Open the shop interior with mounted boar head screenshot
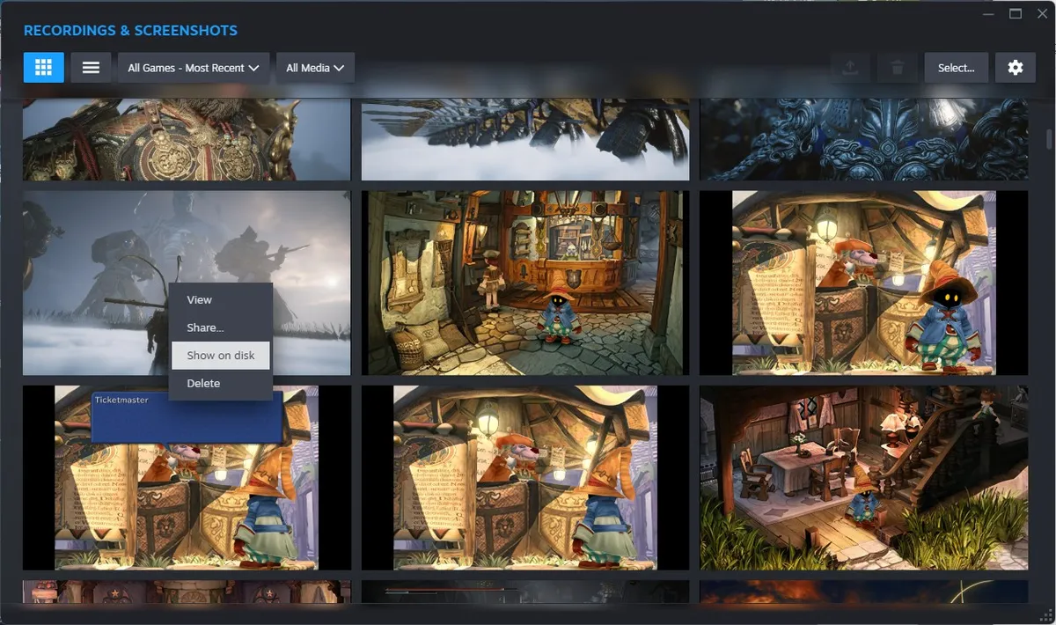 coord(525,283)
